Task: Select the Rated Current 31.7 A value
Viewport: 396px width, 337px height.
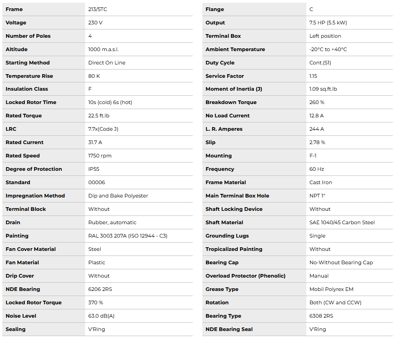Action: pos(95,142)
